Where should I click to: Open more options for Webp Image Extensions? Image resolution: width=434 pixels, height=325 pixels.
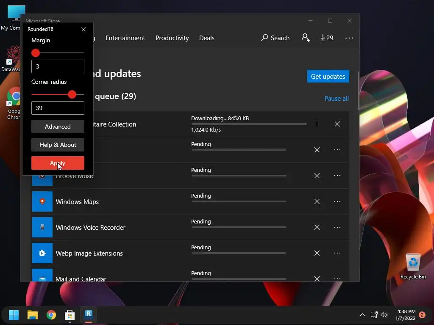[x=337, y=253]
